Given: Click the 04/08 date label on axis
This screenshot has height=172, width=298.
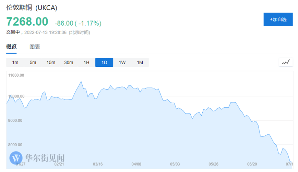Looking at the screenshot, I should click(136, 164).
